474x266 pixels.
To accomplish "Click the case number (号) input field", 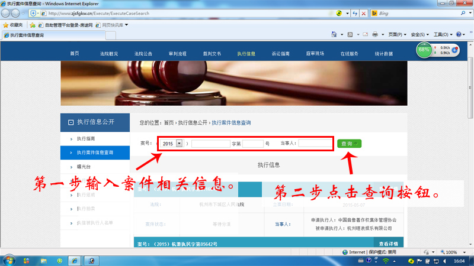I will [x=253, y=144].
